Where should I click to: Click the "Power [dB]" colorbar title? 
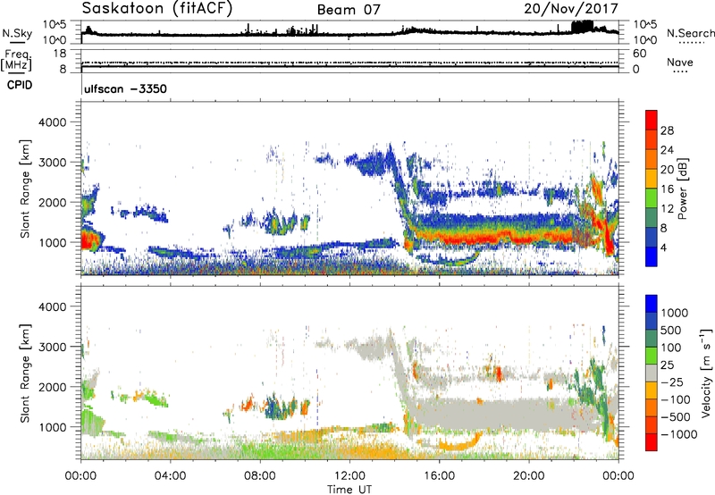click(682, 189)
